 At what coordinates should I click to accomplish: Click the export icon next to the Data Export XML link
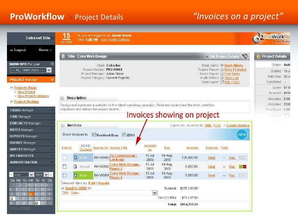point(222,82)
